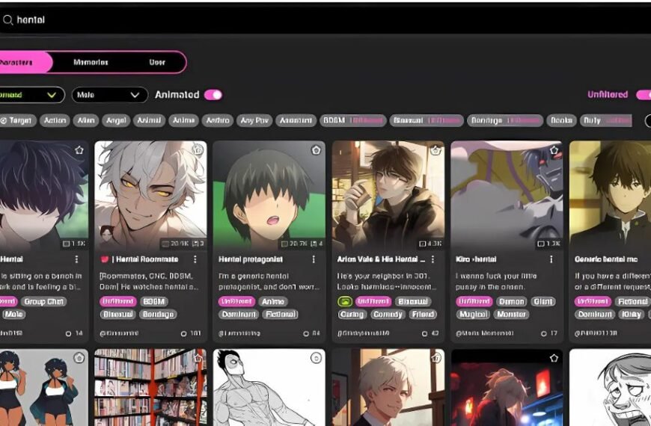Click the Bondage tag on Roommate card
The width and height of the screenshot is (651, 426).
click(158, 315)
